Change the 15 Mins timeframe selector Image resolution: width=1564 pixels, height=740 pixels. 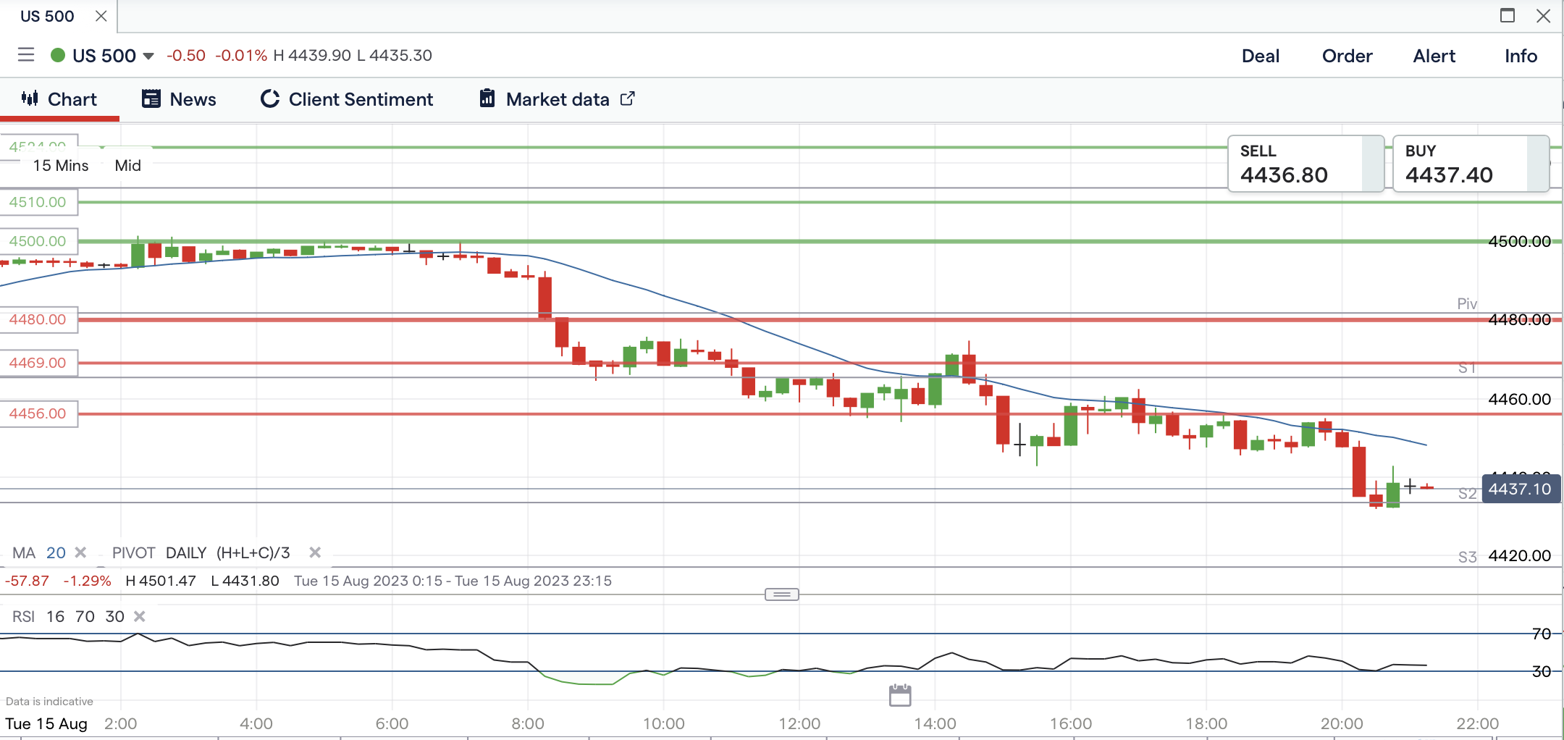tap(61, 166)
